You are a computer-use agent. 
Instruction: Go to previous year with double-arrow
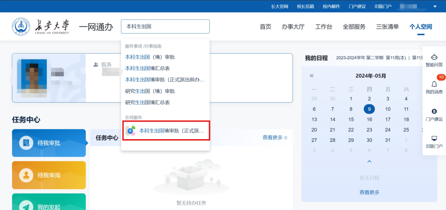point(312,76)
